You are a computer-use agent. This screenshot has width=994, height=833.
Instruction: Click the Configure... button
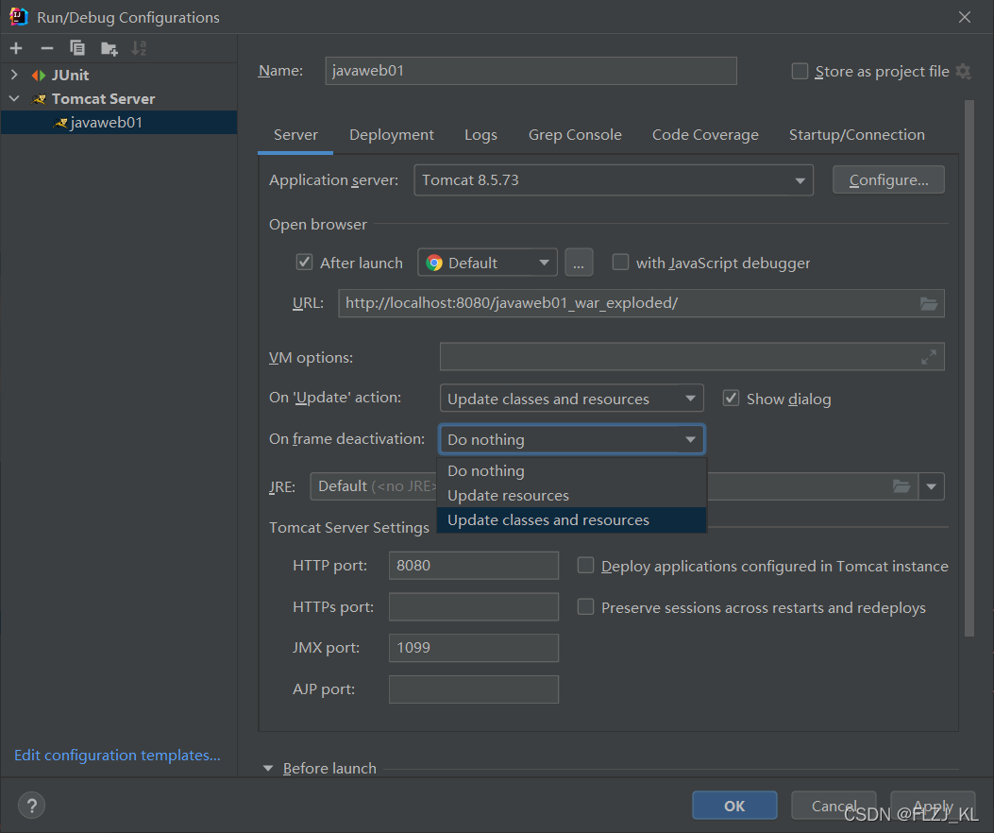(888, 180)
